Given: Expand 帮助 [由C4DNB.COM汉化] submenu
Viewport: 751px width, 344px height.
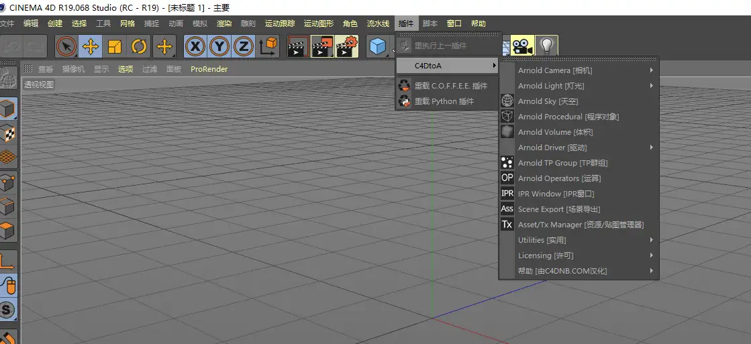Looking at the screenshot, I should pos(579,271).
